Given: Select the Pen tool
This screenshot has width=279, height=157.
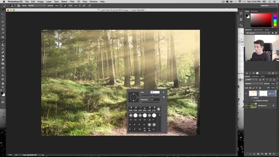Looking at the screenshot, I should (x=3, y=68).
